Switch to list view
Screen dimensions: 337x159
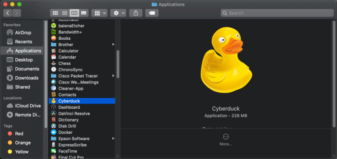pos(65,13)
